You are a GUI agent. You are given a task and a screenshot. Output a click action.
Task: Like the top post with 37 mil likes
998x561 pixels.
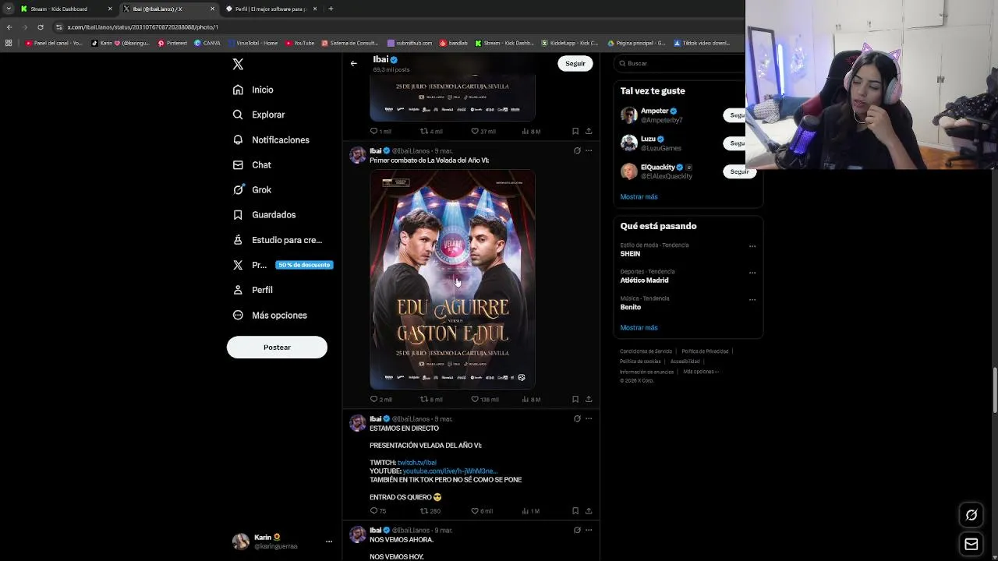pos(483,131)
